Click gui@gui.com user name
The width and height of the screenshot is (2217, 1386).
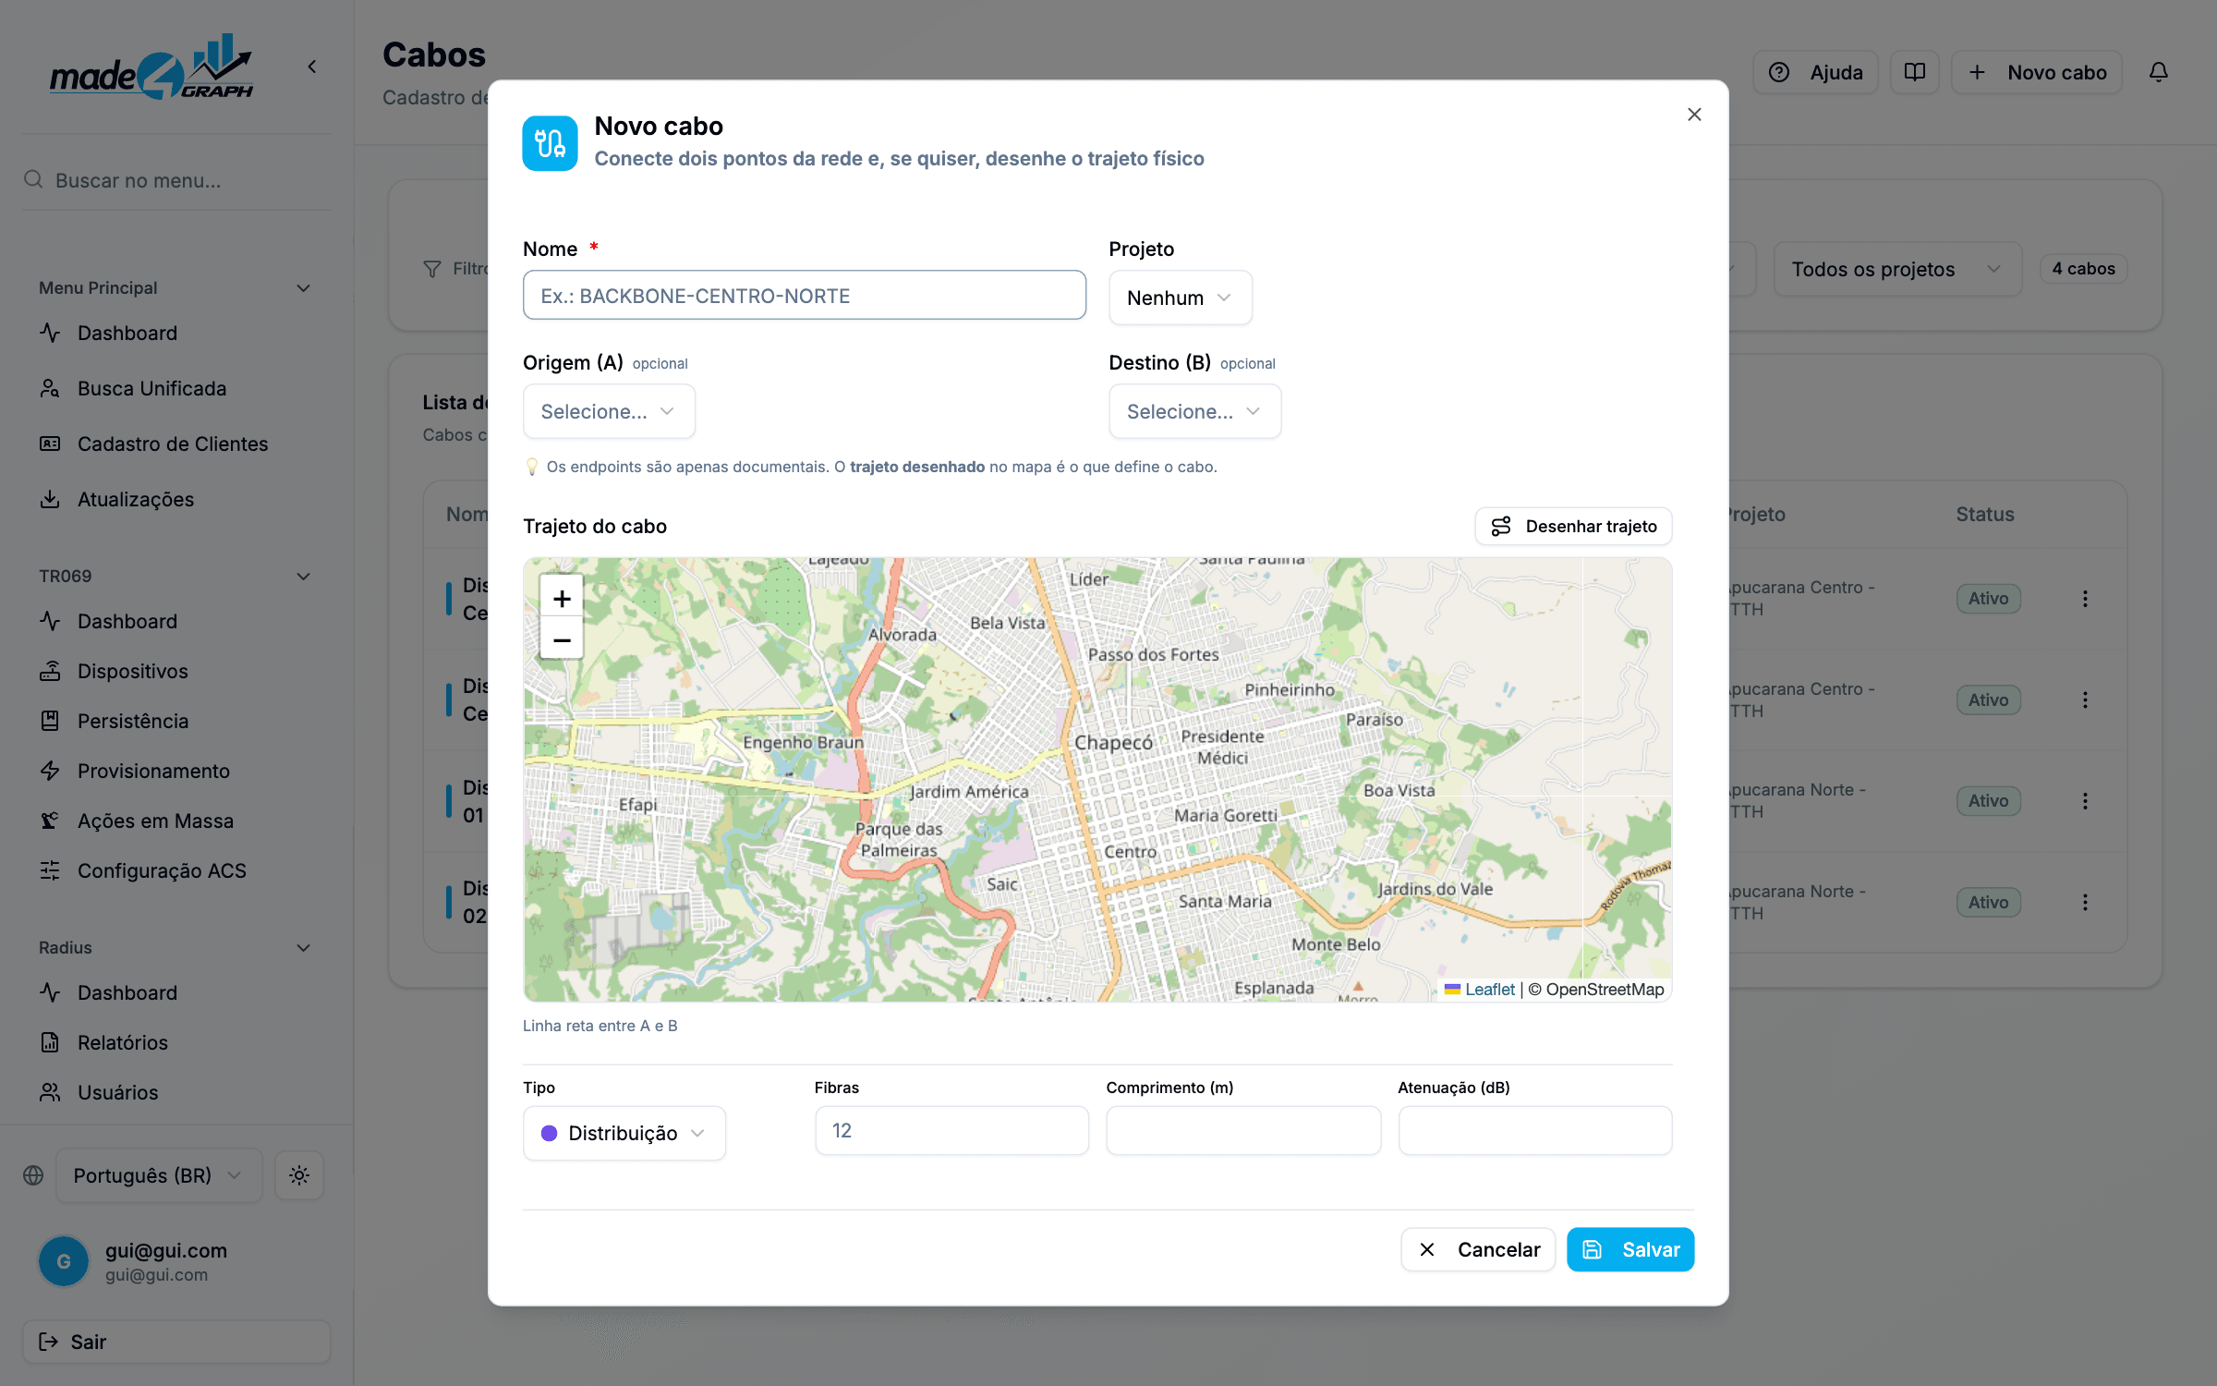[x=166, y=1250]
